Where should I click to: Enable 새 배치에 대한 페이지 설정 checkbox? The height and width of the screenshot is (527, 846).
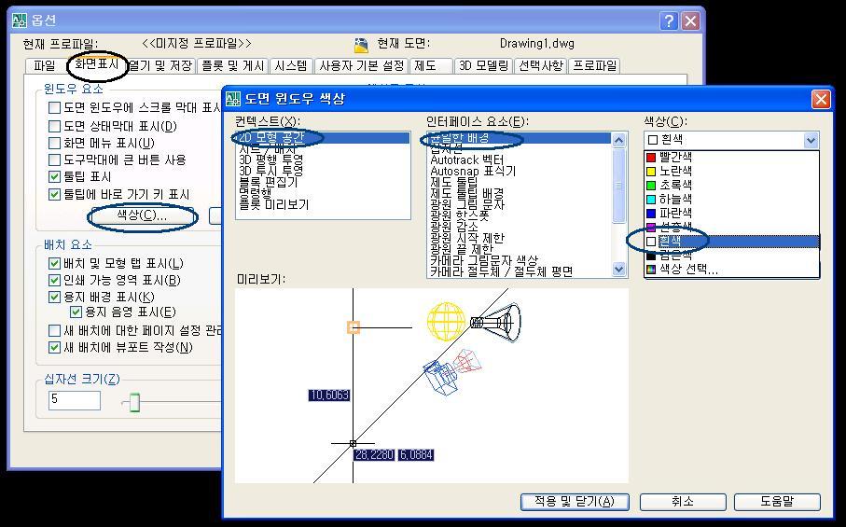54,330
